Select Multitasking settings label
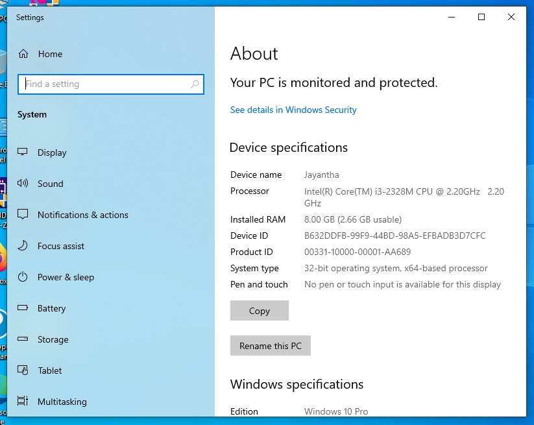Screen dimensions: 534x425 [x=62, y=402]
